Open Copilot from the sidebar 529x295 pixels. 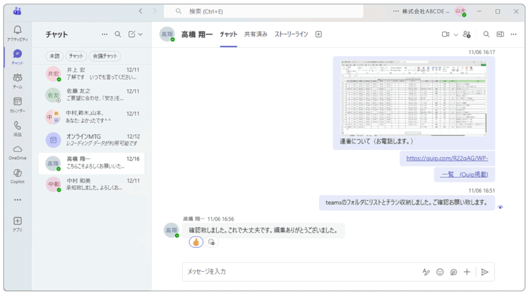(x=18, y=176)
